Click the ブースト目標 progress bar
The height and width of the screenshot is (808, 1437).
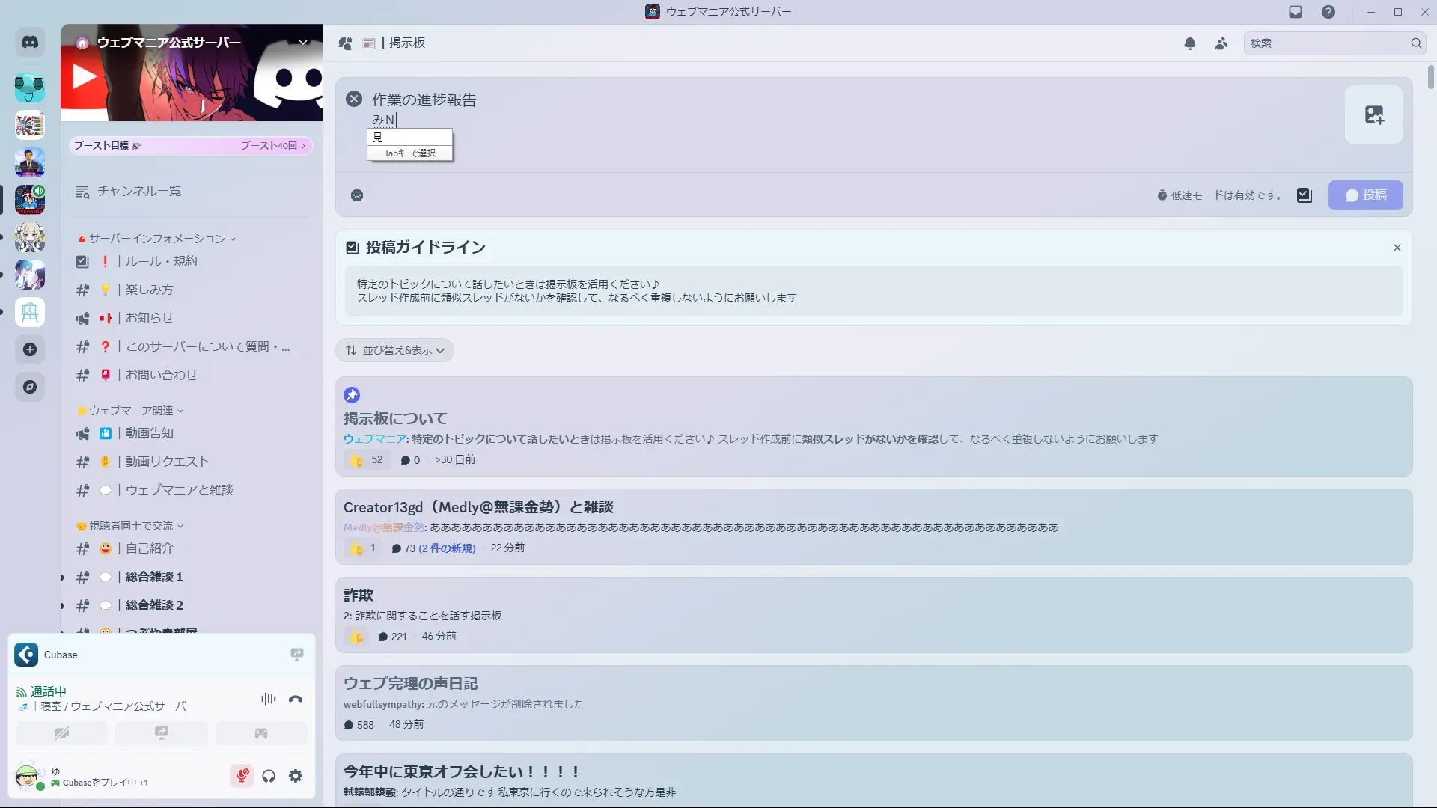[191, 146]
